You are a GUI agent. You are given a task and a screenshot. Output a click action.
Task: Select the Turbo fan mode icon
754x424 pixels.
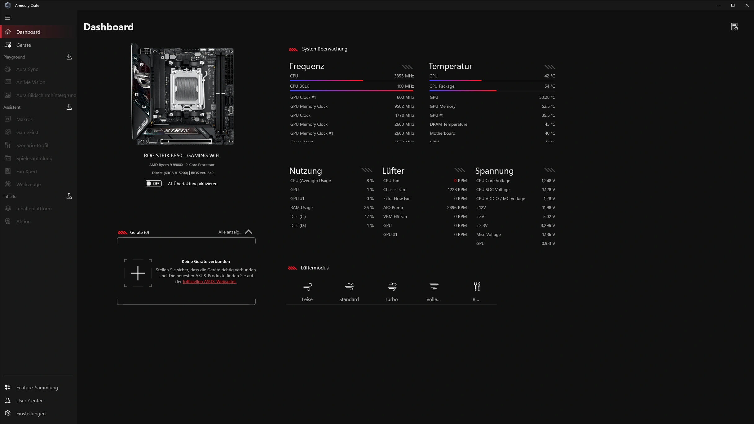pyautogui.click(x=391, y=287)
